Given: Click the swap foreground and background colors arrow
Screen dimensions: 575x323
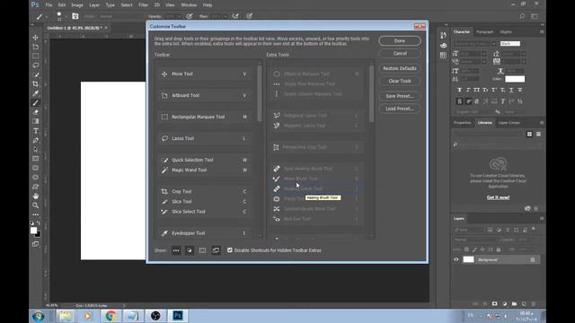Looking at the screenshot, I should tap(39, 223).
